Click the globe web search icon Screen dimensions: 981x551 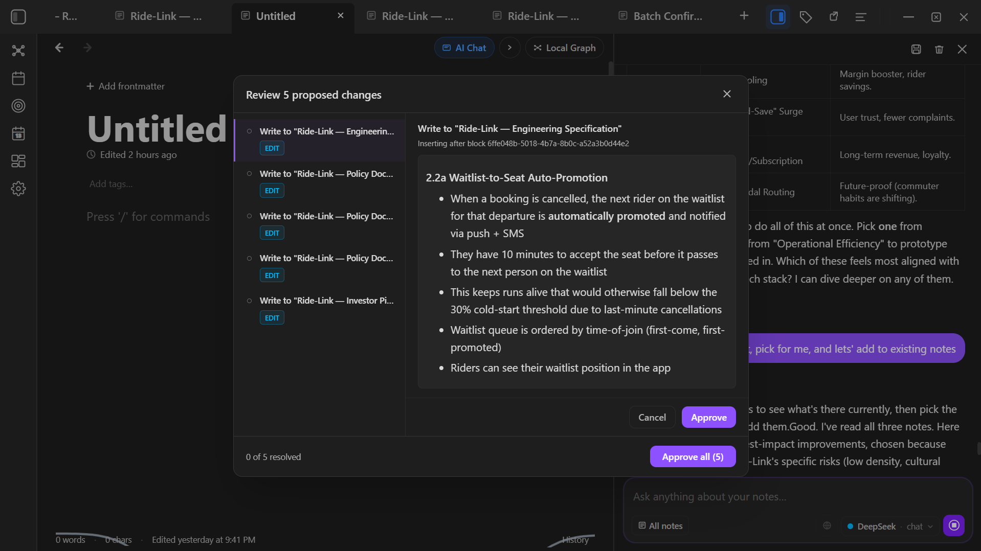click(x=827, y=525)
